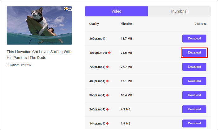Click The Dodo logo on video thumbnail
Image resolution: width=218 pixels, height=130 pixels.
pyautogui.click(x=68, y=10)
